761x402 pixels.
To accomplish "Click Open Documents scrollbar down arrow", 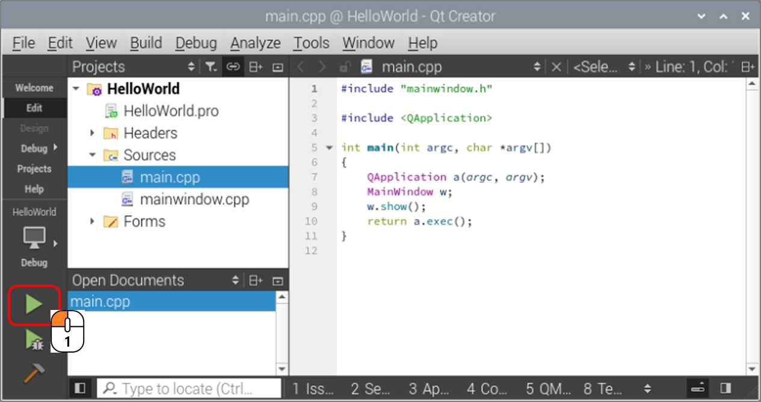I will click(x=282, y=369).
